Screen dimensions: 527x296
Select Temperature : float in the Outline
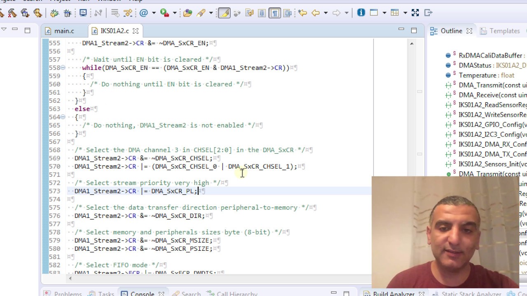tap(480, 75)
